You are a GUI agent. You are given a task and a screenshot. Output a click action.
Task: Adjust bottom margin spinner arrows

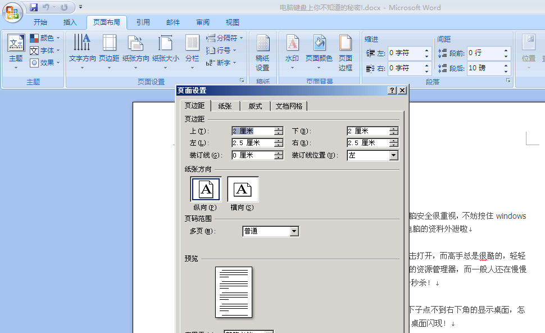394,131
